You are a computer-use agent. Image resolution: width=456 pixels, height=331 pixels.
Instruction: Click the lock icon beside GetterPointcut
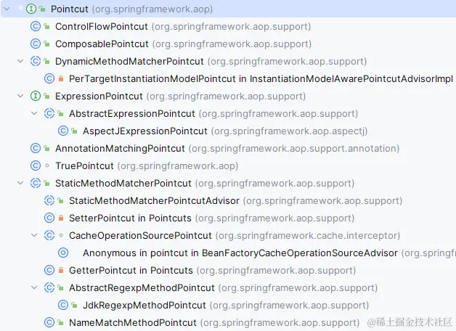click(61, 270)
